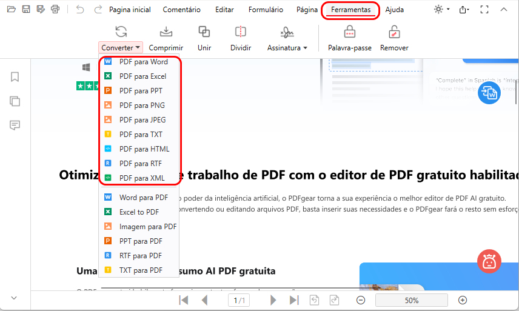Screen dimensions: 519x311
Task: Expand the sidebar chevron at bottom
Action: [x=14, y=298]
